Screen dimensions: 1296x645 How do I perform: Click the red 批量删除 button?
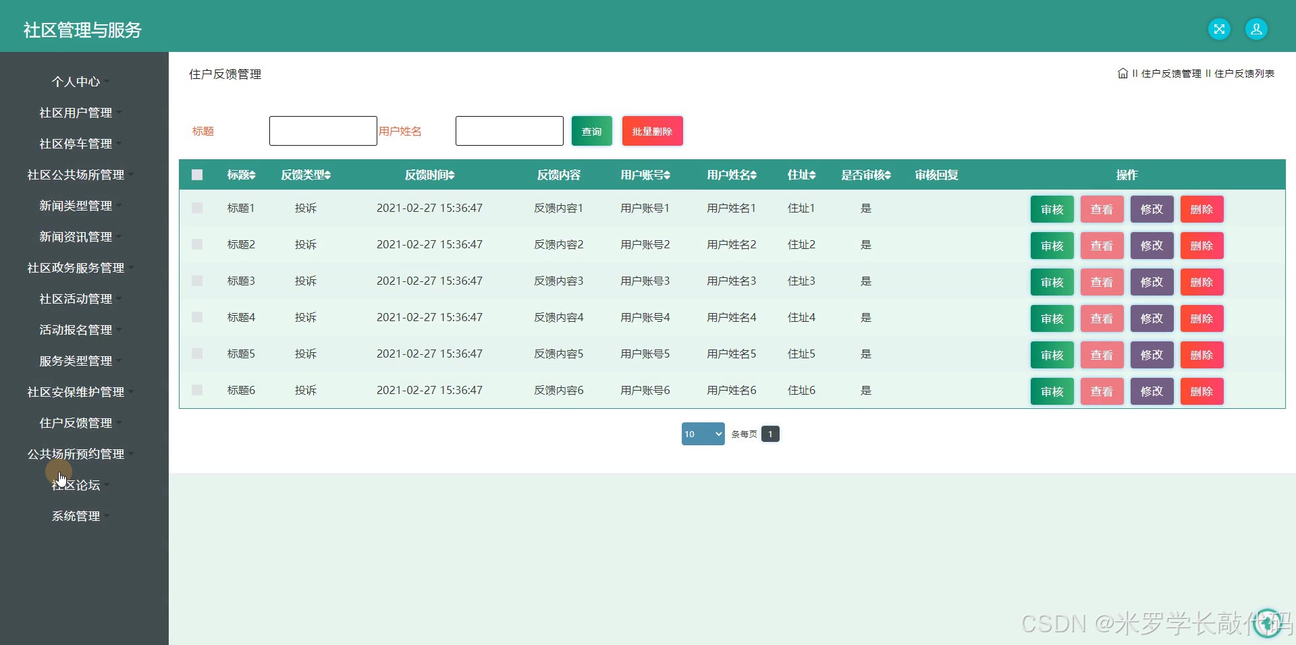(652, 131)
